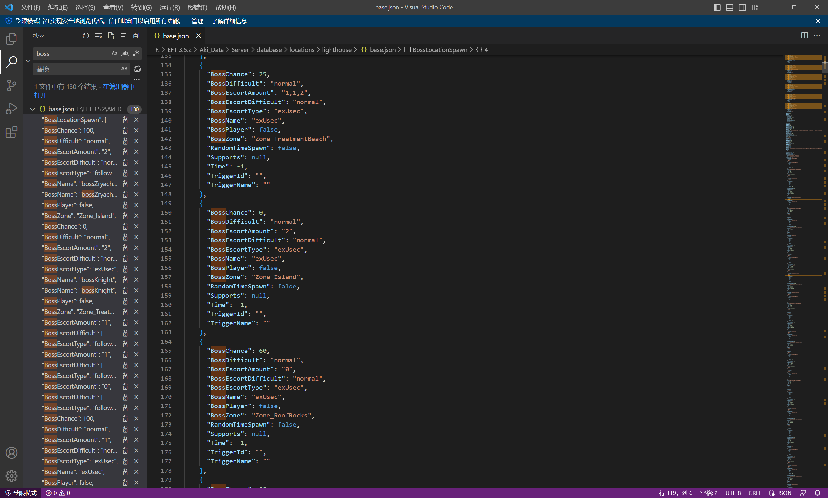Enable regular expression search
Image resolution: width=828 pixels, height=498 pixels.
pos(136,54)
